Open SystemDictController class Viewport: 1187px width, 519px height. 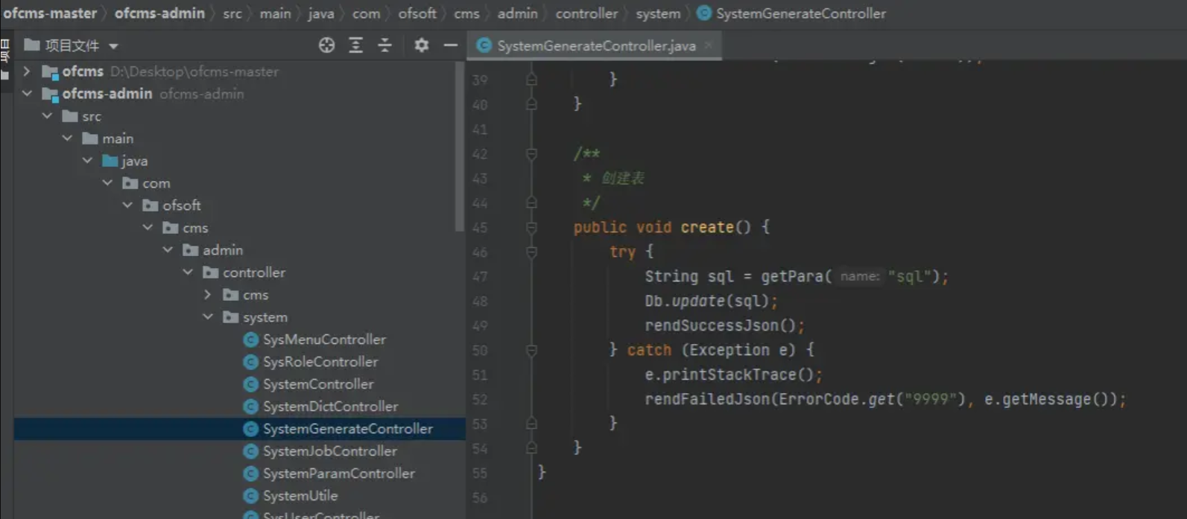click(x=330, y=407)
